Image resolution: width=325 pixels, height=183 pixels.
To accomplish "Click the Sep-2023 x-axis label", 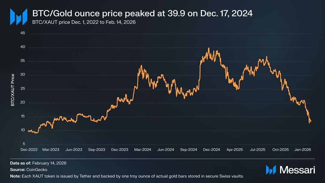I will 97,150.
